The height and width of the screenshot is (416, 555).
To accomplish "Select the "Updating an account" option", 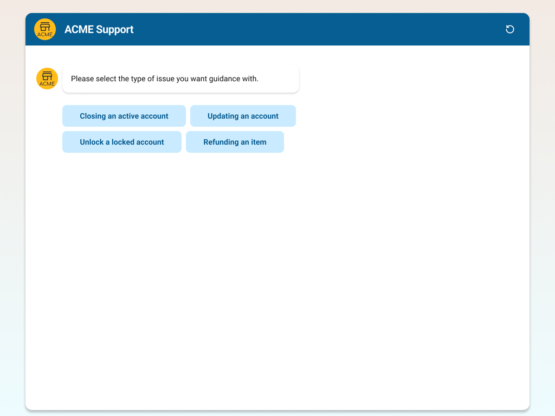I will click(x=243, y=116).
